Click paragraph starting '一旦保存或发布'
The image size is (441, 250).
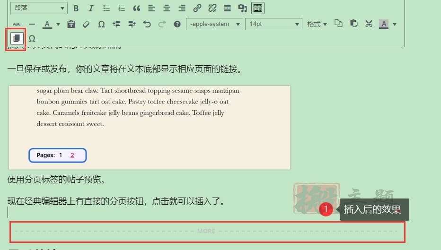124,69
